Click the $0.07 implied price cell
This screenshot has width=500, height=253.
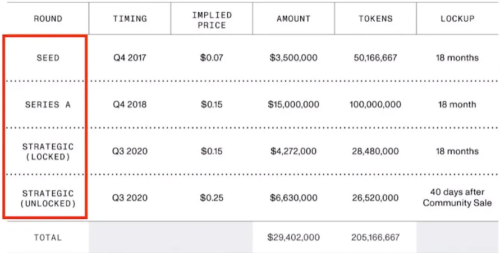pyautogui.click(x=212, y=58)
